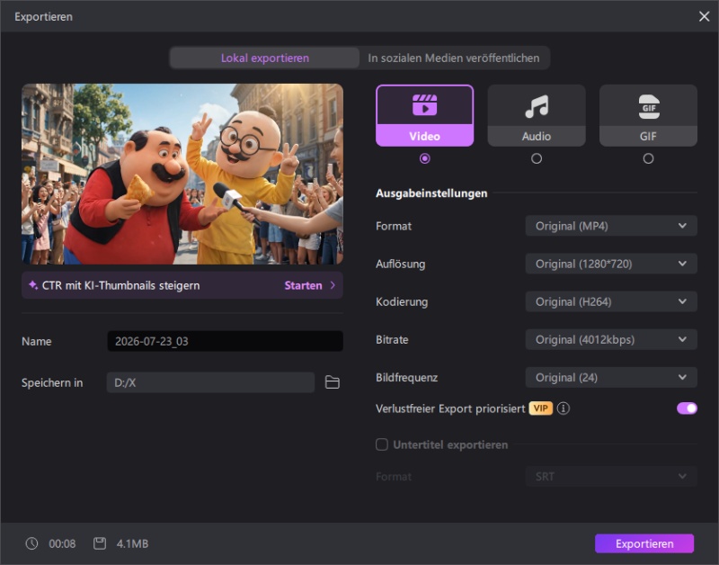Select the GIF export type card
This screenshot has height=565, width=719.
648,116
